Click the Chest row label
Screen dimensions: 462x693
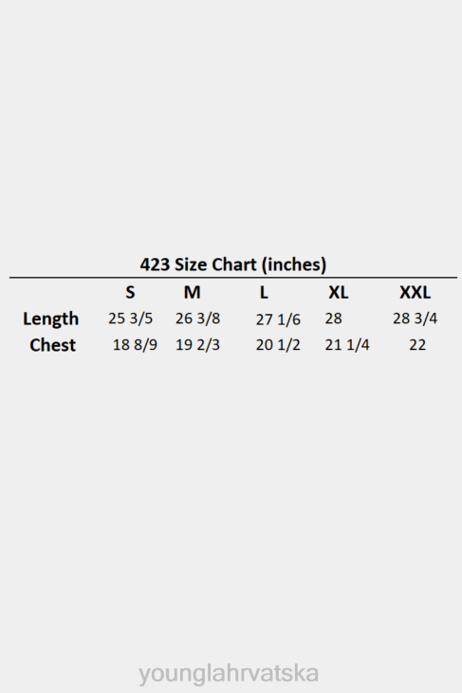click(x=52, y=345)
